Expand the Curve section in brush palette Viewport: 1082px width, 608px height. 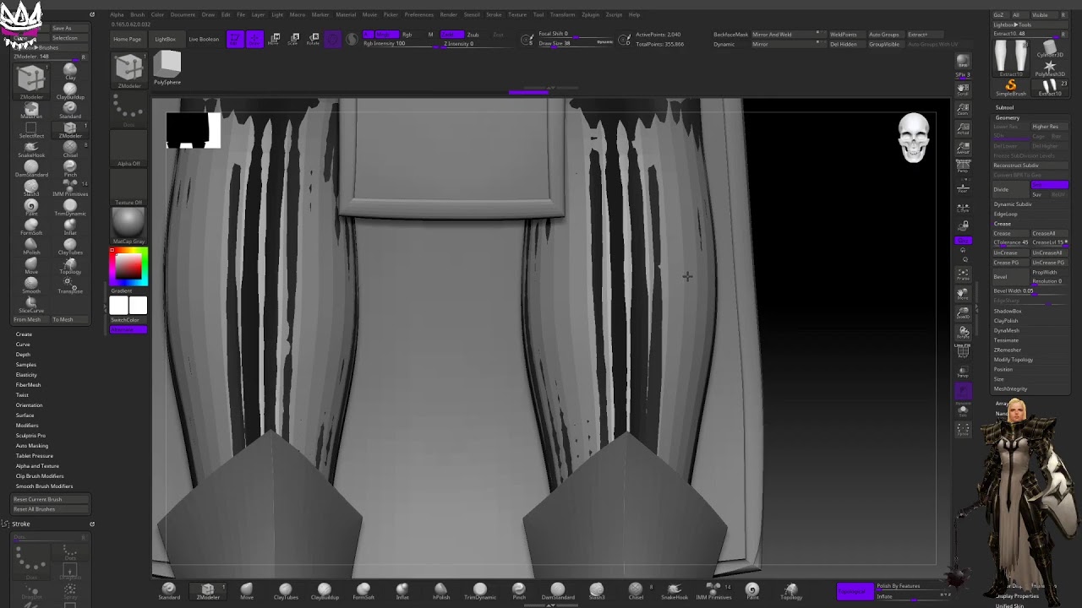coord(23,345)
